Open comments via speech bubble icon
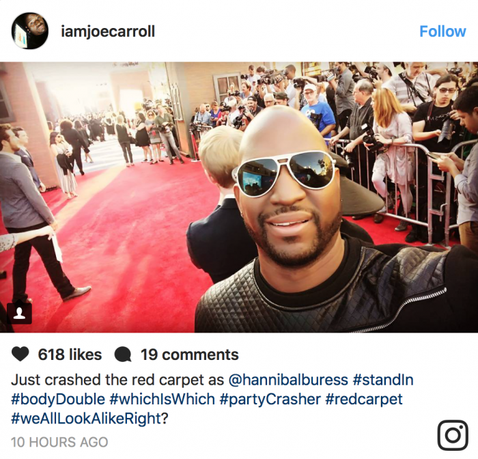The height and width of the screenshot is (459, 478). pos(123,354)
